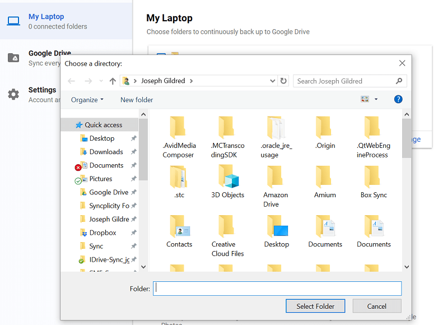Select the .stc folder
Image resolution: width=447 pixels, height=325 pixels.
(x=179, y=182)
